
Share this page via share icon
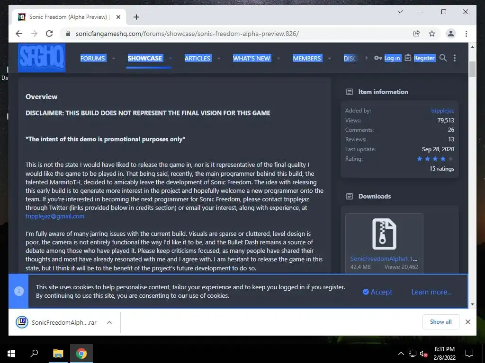tap(417, 34)
